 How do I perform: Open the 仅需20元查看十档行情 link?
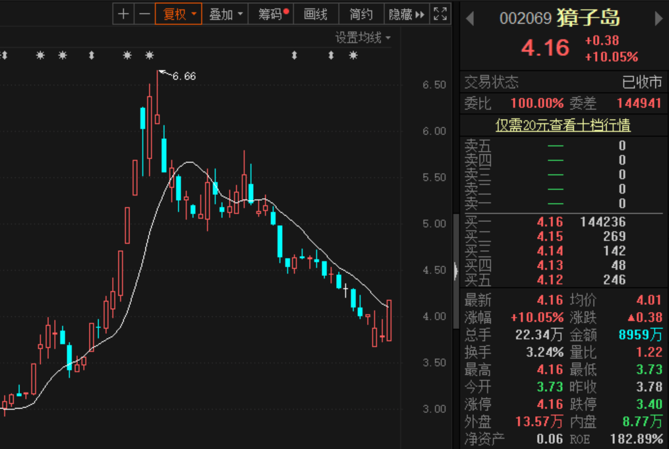click(x=563, y=125)
